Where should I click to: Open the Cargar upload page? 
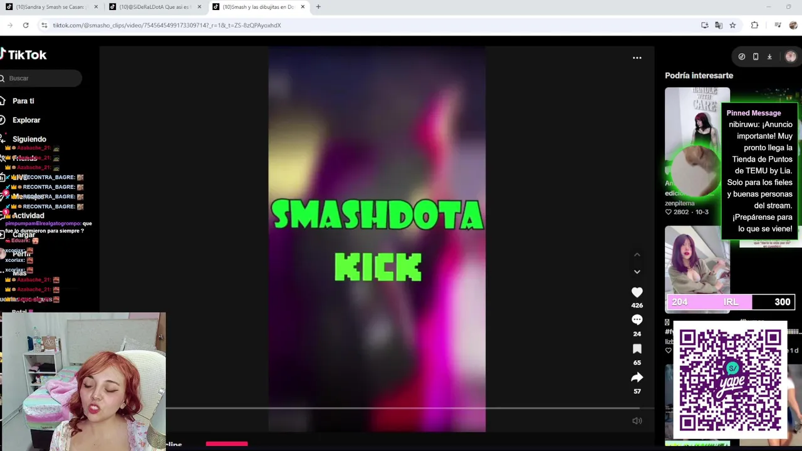24,235
